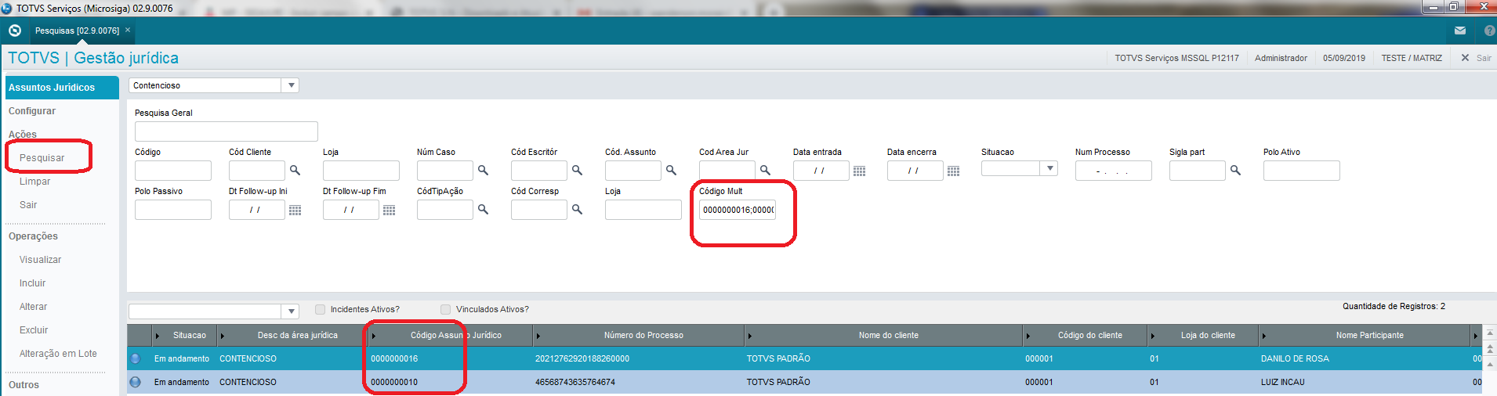Click Pesquisar action
Viewport: 1497px width, 396px height.
tap(42, 158)
